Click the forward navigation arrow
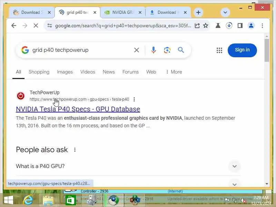Viewport: 276px width, 207px height. pos(25,26)
